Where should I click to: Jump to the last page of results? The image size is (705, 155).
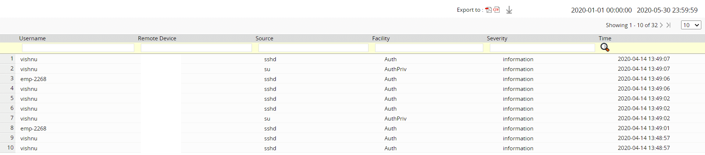point(668,25)
